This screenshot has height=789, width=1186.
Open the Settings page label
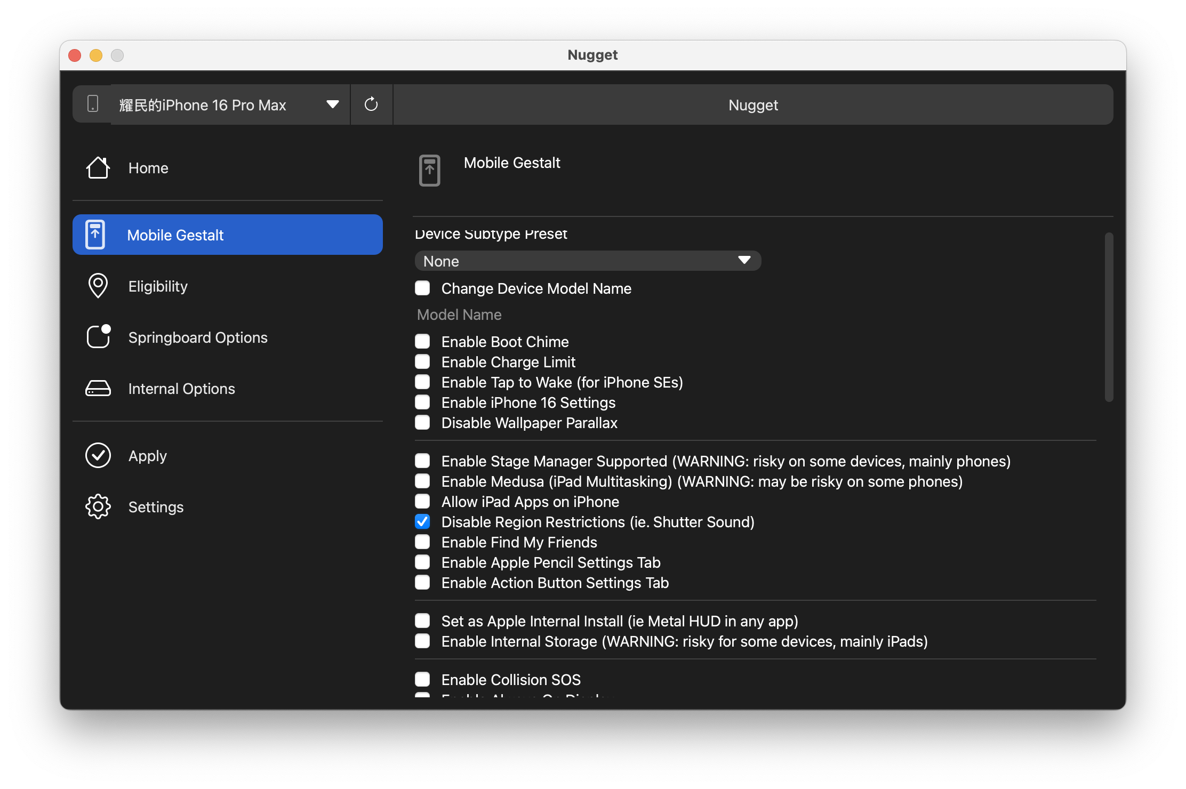click(x=156, y=507)
